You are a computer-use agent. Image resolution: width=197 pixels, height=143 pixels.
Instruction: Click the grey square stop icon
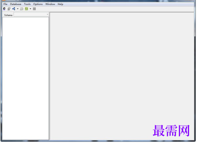coord(34,9)
